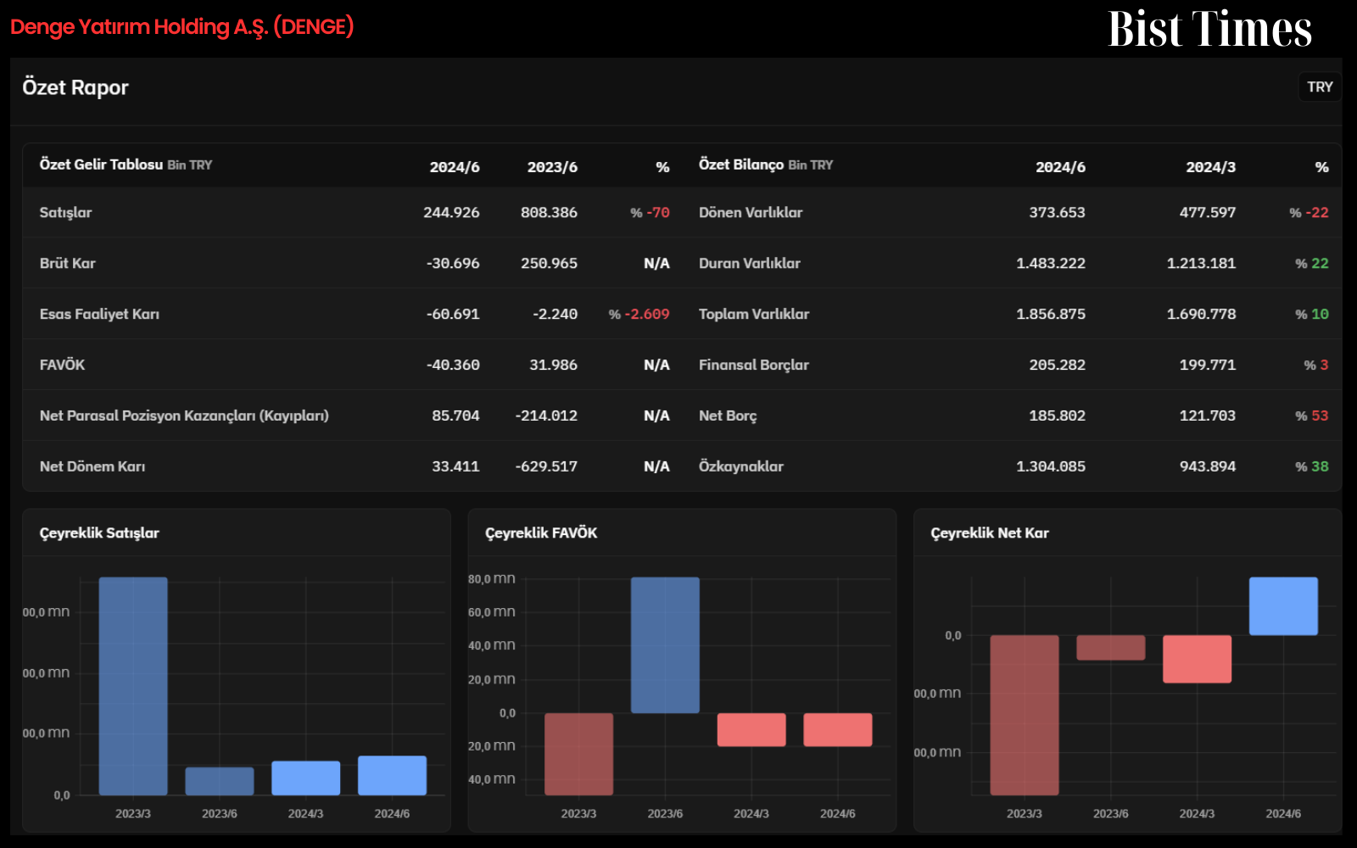Image resolution: width=1357 pixels, height=848 pixels.
Task: Click the Özkaynaklar change of % 38
Action: tap(1311, 466)
